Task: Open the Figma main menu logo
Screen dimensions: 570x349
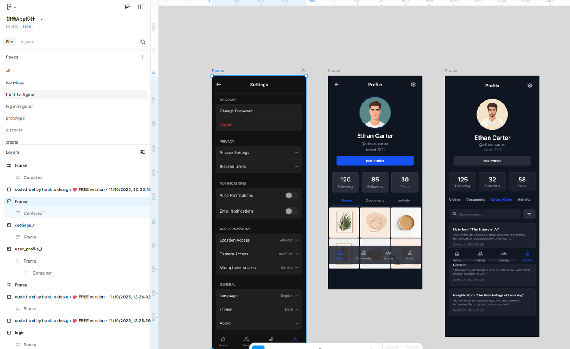Action: pyautogui.click(x=8, y=7)
